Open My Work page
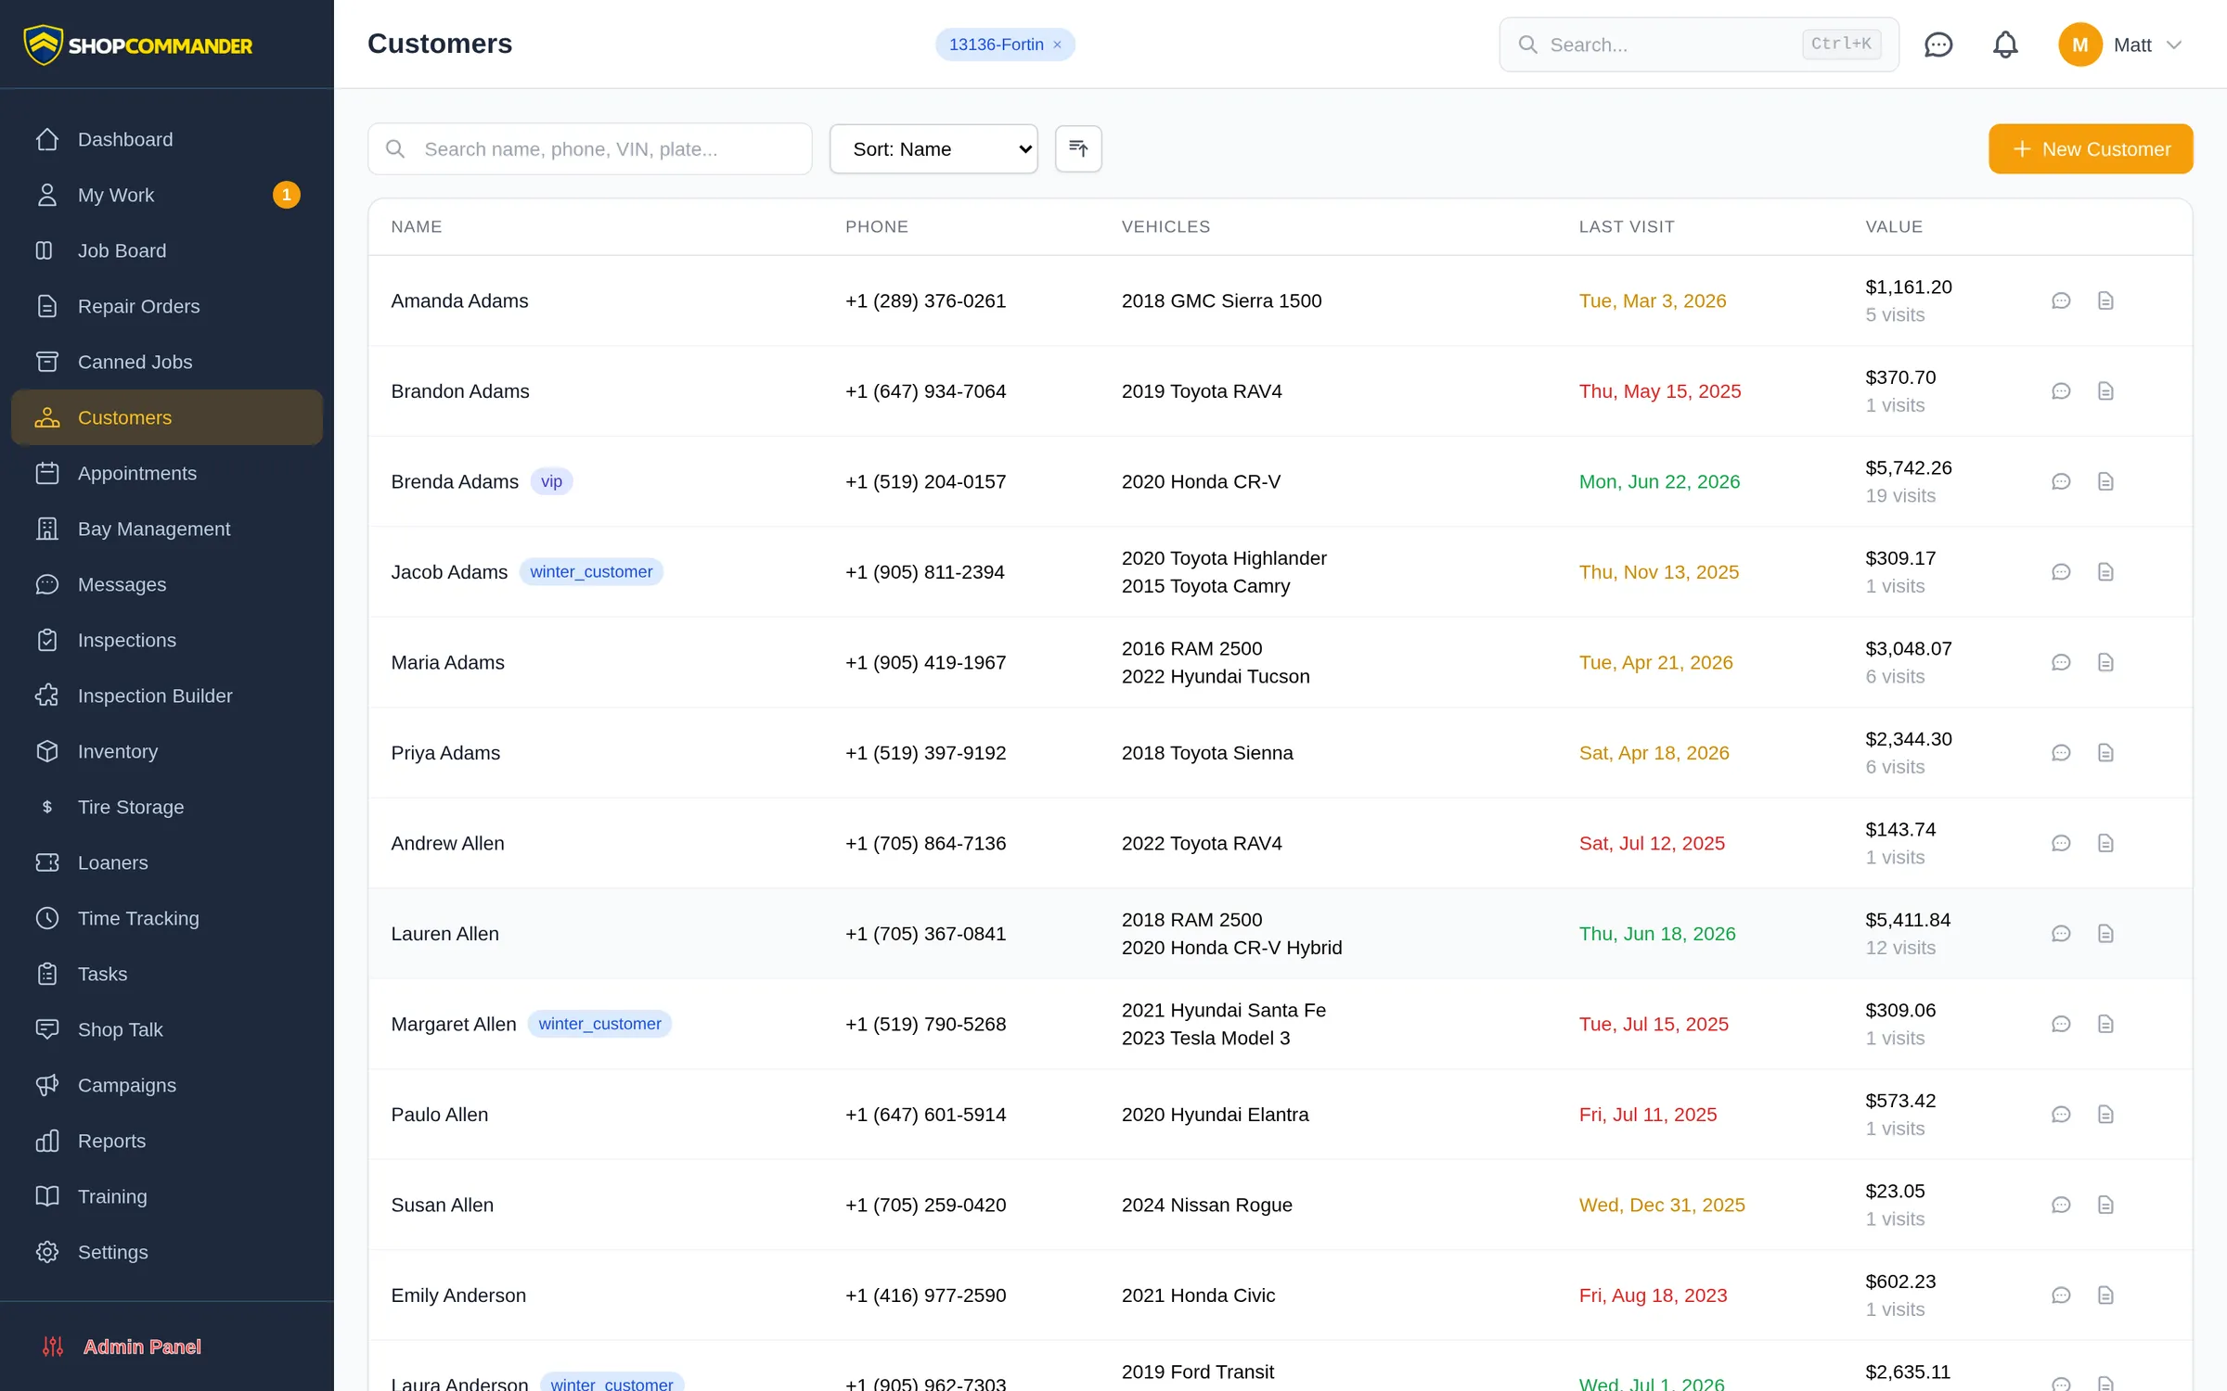This screenshot has width=2227, height=1391. [x=167, y=195]
